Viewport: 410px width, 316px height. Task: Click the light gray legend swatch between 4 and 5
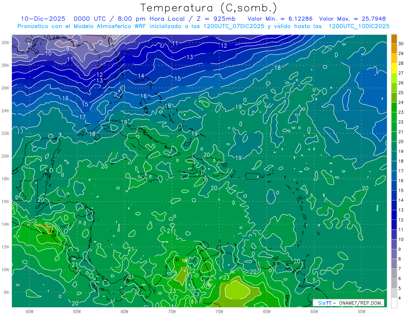[x=394, y=293]
